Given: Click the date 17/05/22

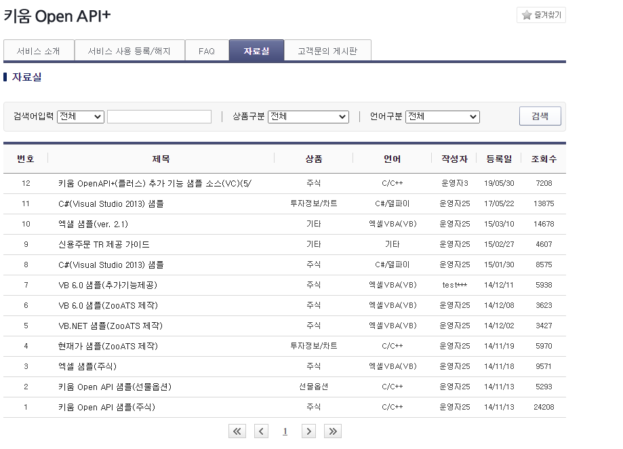Looking at the screenshot, I should pyautogui.click(x=499, y=204).
